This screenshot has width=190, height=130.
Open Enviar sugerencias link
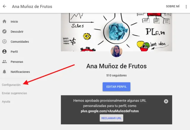click(x=15, y=93)
